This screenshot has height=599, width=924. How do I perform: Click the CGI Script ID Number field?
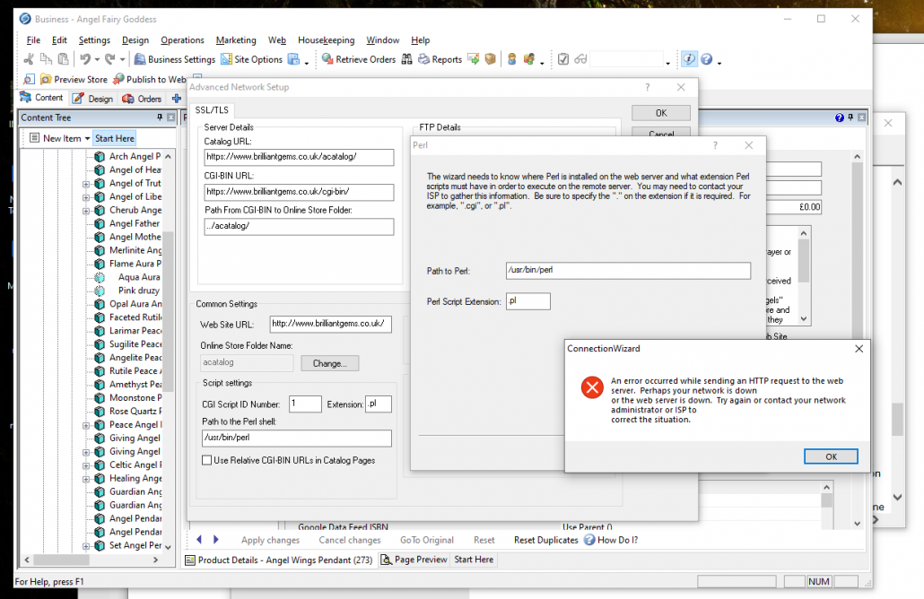305,404
